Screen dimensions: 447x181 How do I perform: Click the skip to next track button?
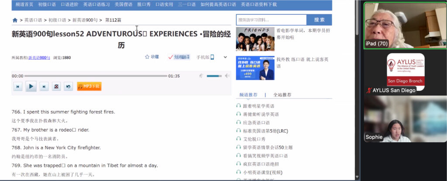click(x=44, y=87)
